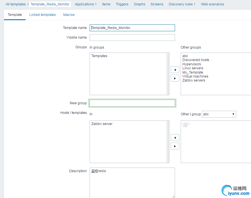Open the Items section
Screen dimensions: 251x198
coord(106,4)
